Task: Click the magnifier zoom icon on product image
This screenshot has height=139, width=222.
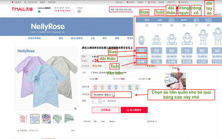Action: (75, 109)
